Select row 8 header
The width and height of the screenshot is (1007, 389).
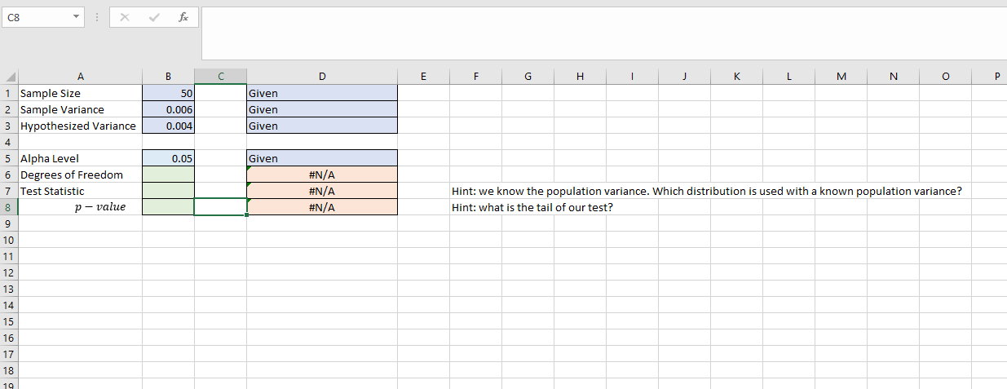pyautogui.click(x=8, y=207)
